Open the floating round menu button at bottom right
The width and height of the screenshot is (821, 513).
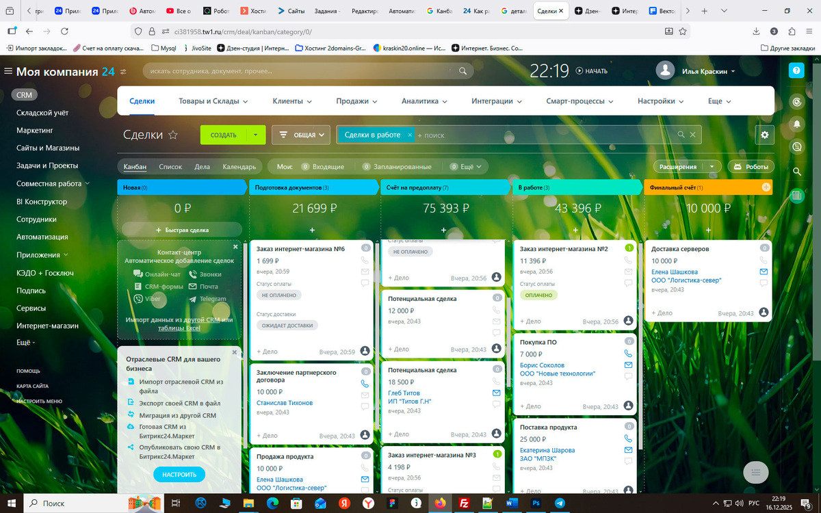[x=756, y=472]
